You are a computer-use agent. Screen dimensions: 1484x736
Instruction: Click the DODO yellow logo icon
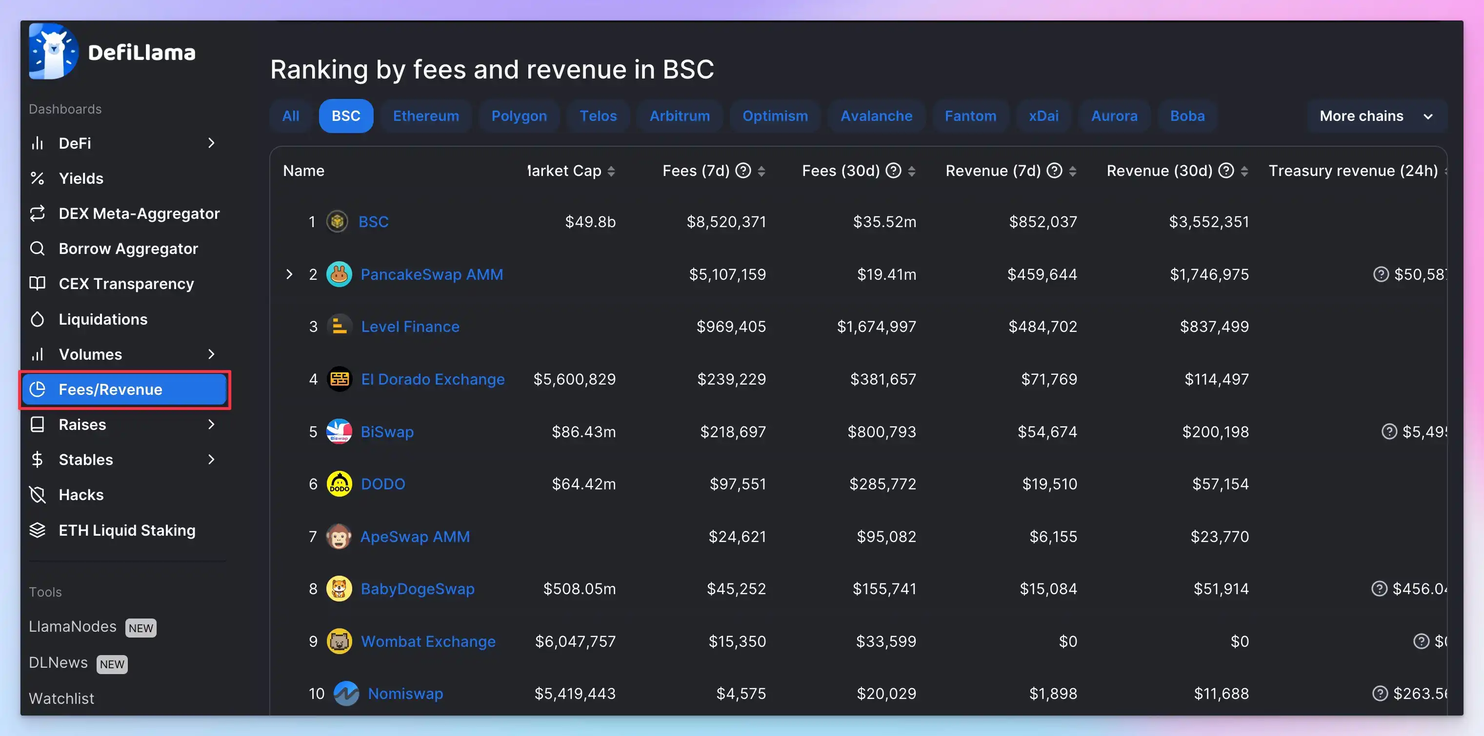pos(340,484)
